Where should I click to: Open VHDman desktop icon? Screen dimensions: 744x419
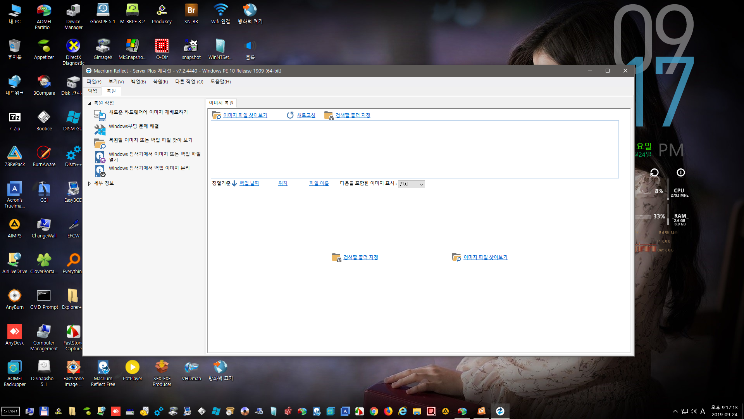coord(191,370)
